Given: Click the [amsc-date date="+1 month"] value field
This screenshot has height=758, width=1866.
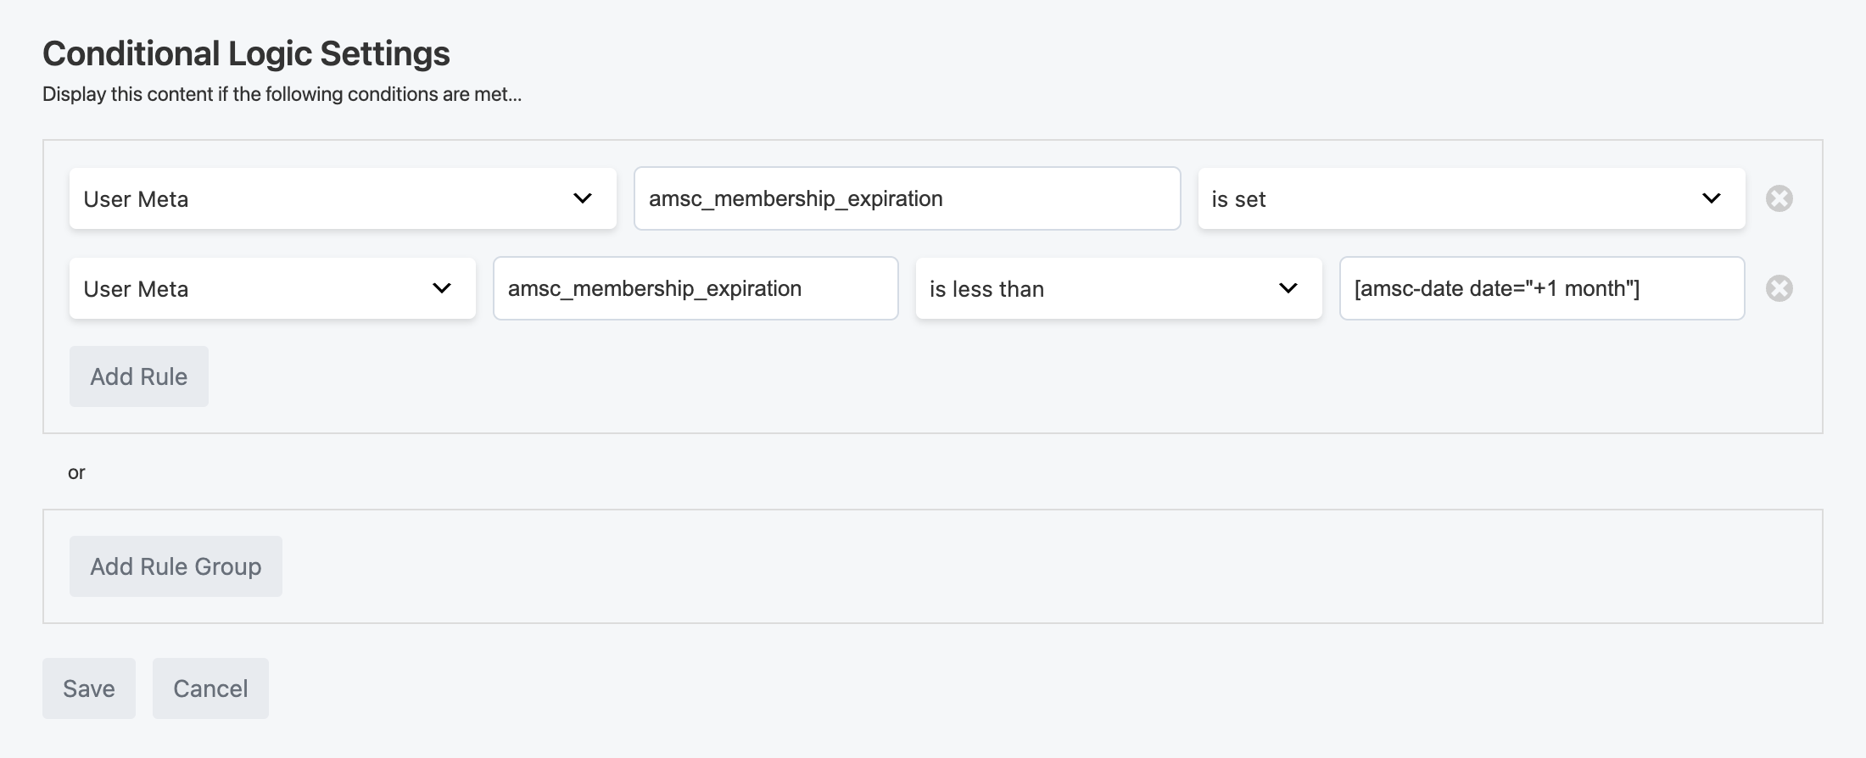Looking at the screenshot, I should coord(1541,288).
